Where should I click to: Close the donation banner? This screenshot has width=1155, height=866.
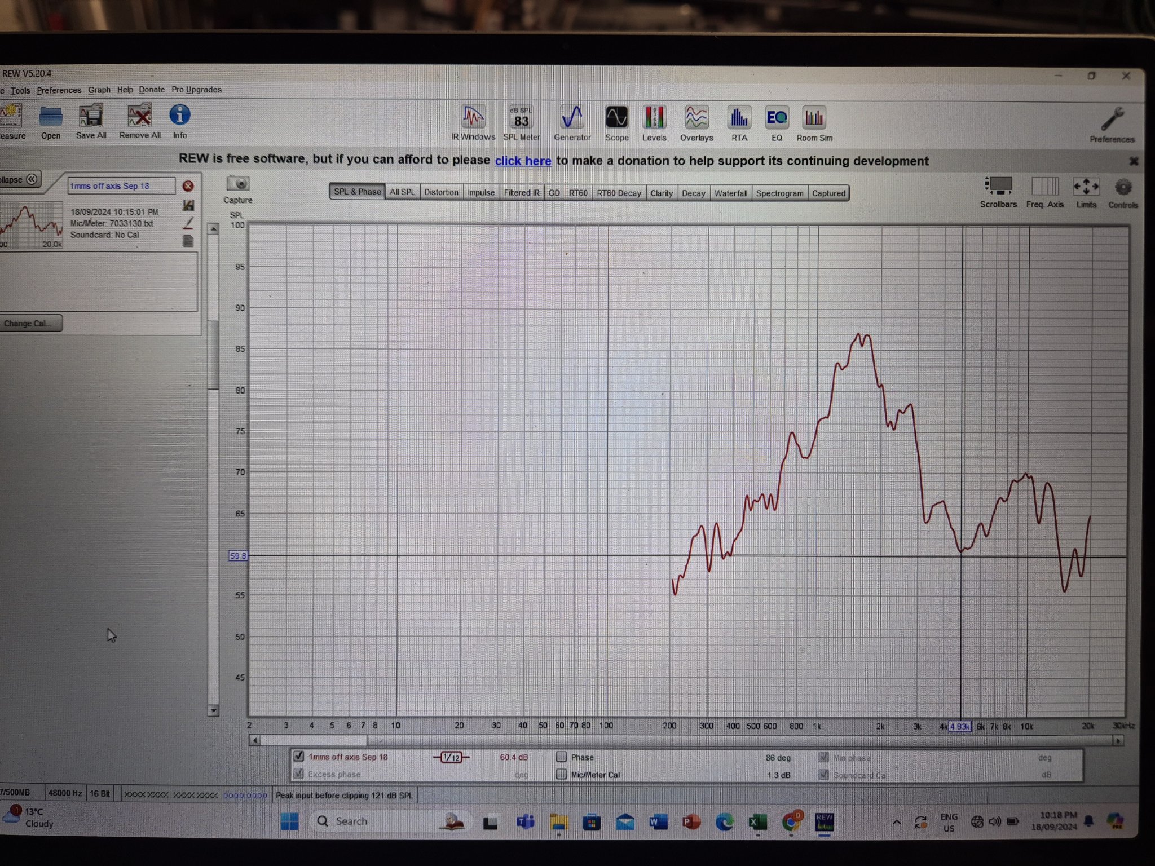point(1134,161)
